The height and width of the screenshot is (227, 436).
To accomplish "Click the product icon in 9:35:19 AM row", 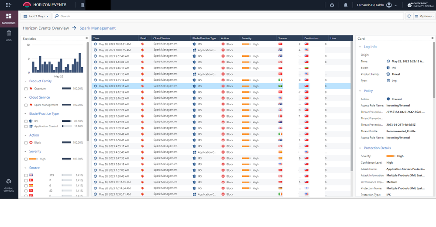I will [x=142, y=80].
